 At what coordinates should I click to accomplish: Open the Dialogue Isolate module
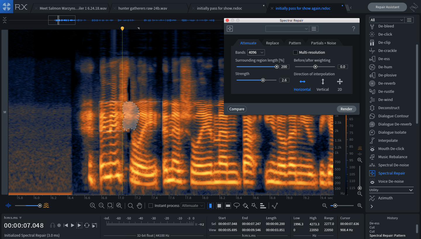pyautogui.click(x=392, y=132)
